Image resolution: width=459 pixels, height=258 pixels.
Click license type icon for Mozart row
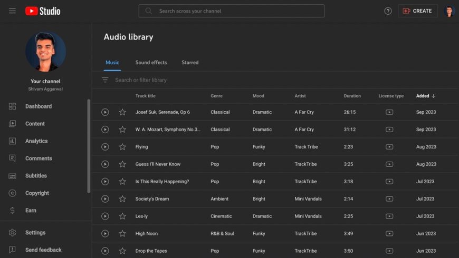pyautogui.click(x=389, y=130)
